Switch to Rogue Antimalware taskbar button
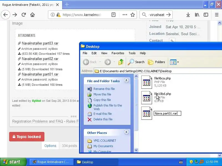Image resolution: width=222 pixels, height=166 pixels. 51,162
